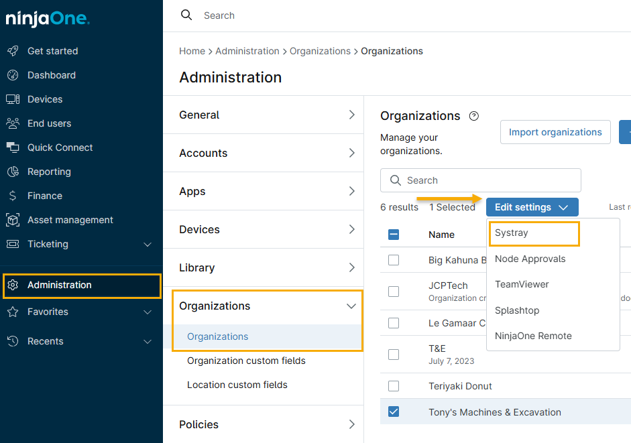Open Dashboard via its gauge icon
This screenshot has width=631, height=443.
point(13,75)
